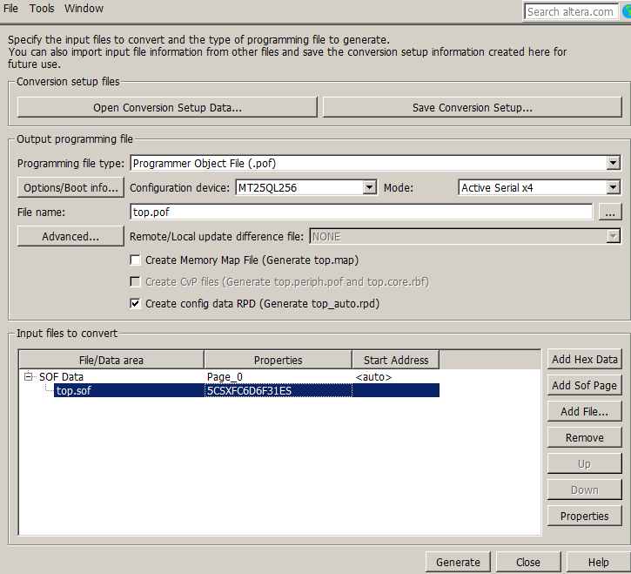
Task: Open the Programming file type dropdown
Action: (x=613, y=163)
